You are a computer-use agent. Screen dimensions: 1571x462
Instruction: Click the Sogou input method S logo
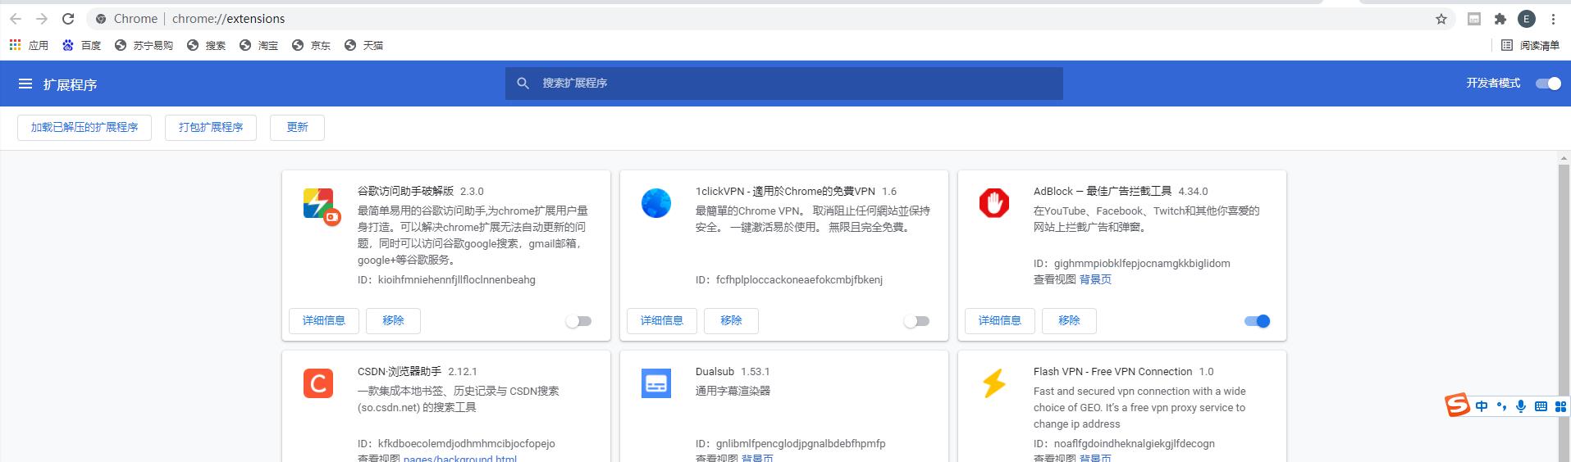click(1458, 405)
